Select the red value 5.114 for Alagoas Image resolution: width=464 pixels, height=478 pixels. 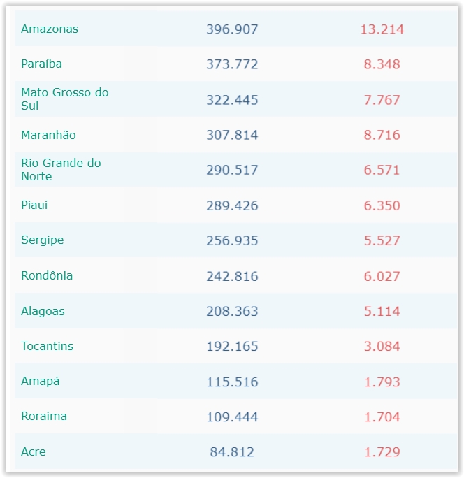382,312
